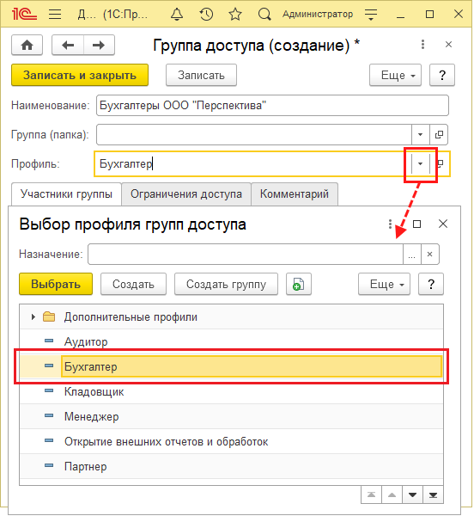
Task: Click into the Группа (папка) field
Action: point(254,134)
